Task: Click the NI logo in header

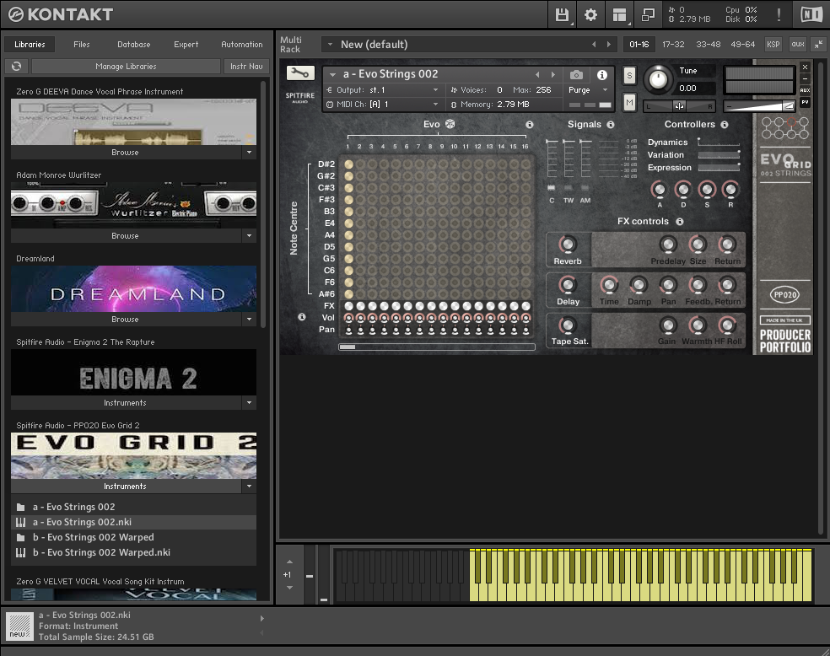Action: [811, 15]
